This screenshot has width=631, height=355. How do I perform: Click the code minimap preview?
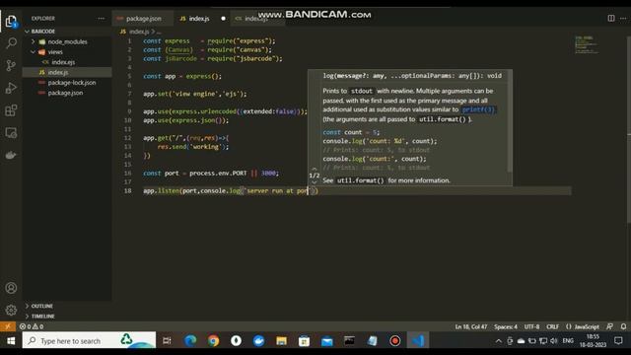pos(586,44)
